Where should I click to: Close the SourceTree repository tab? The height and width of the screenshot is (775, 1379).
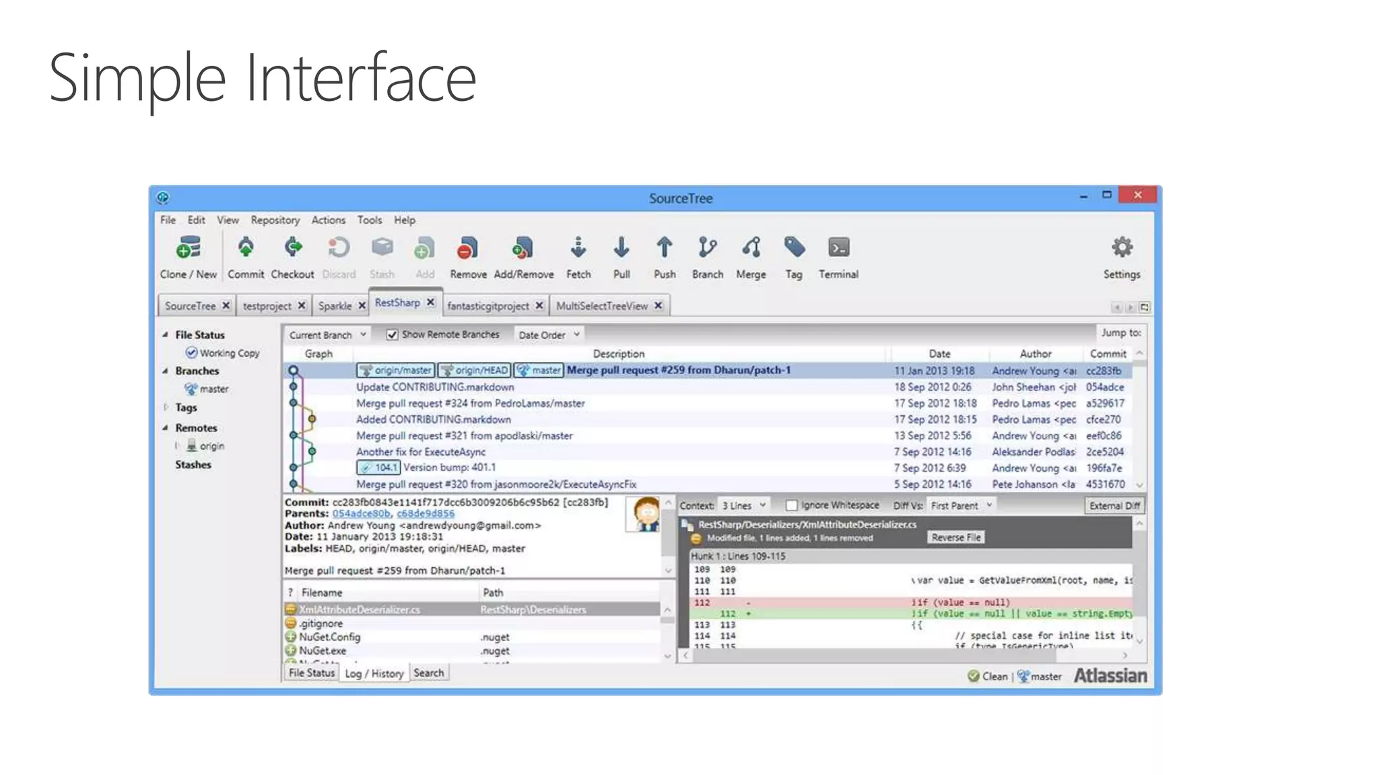pyautogui.click(x=226, y=305)
